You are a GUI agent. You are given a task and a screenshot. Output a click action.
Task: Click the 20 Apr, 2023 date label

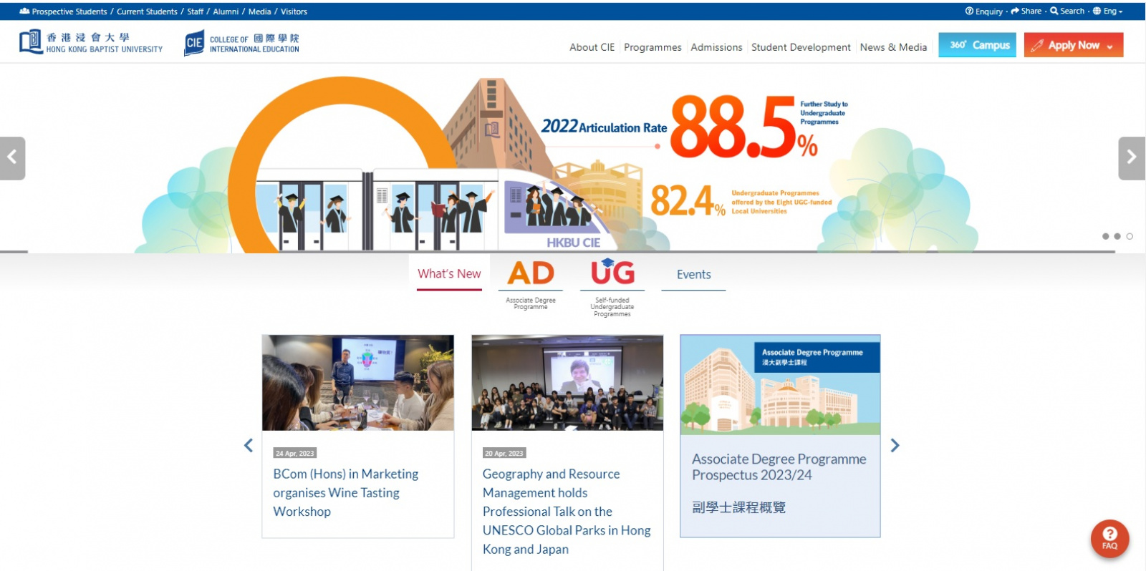coord(504,453)
